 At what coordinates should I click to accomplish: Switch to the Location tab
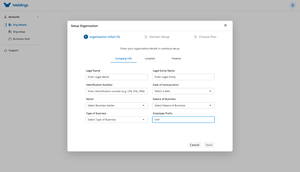click(x=150, y=59)
